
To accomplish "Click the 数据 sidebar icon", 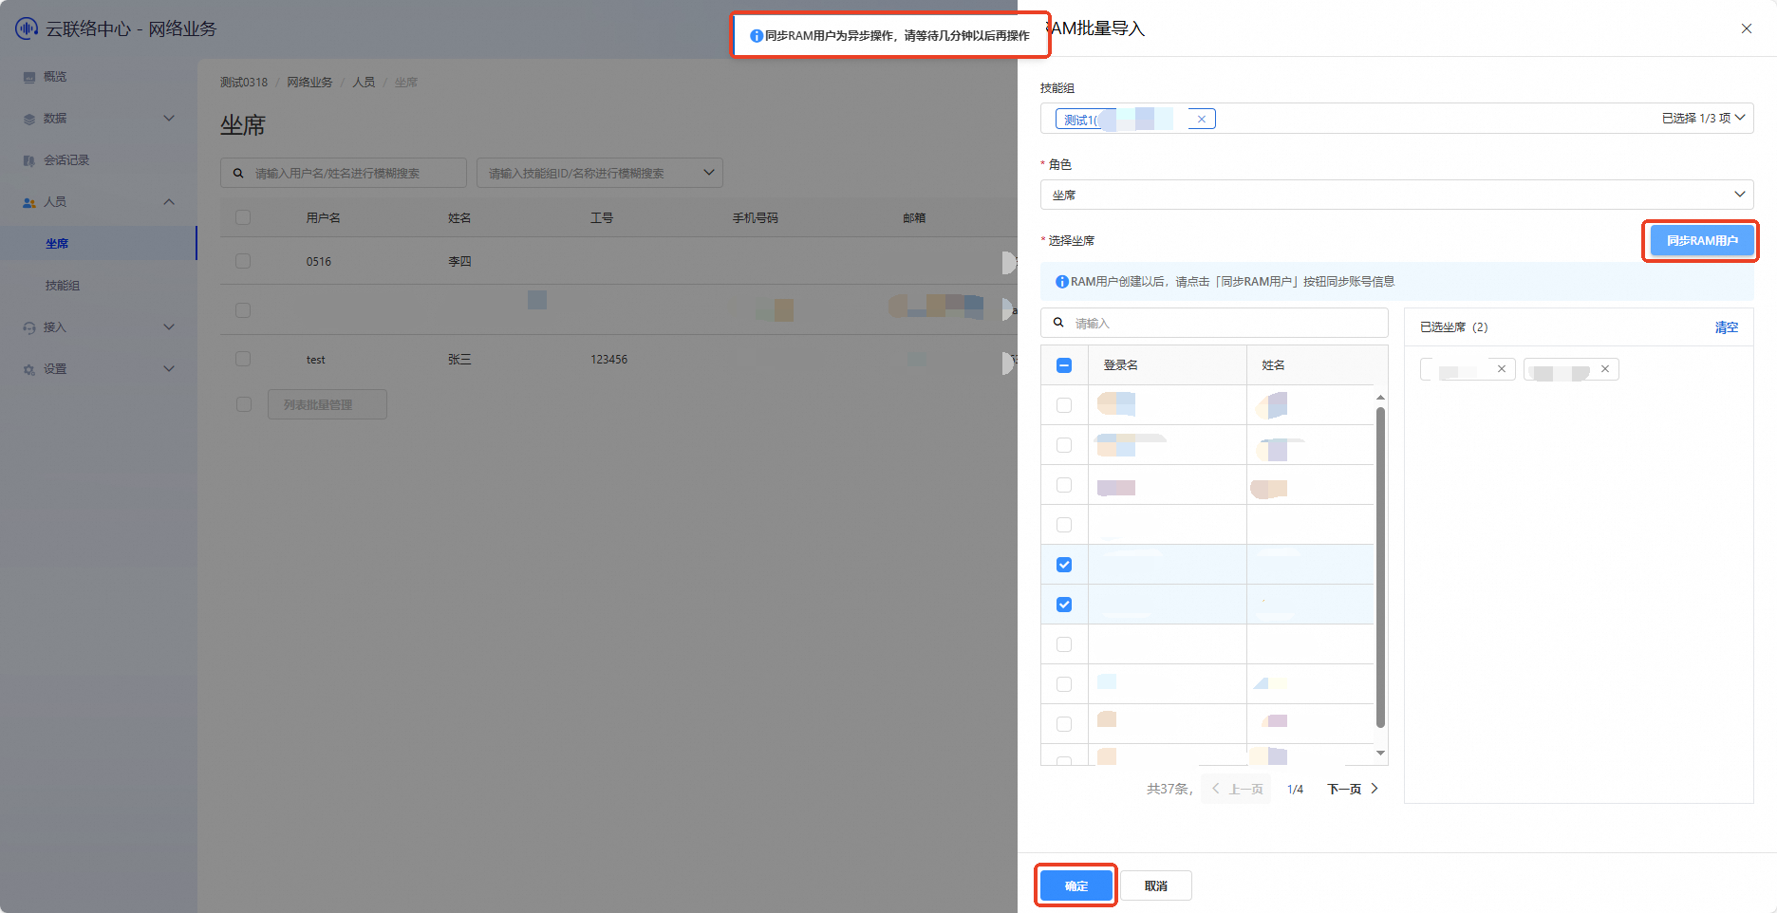I will (x=29, y=120).
